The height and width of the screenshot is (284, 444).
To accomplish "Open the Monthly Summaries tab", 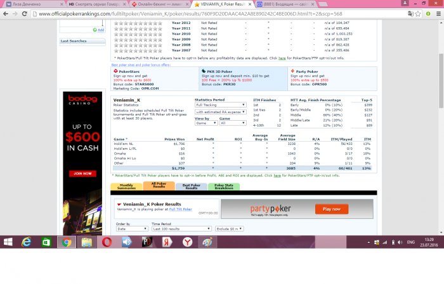I will [126, 187].
